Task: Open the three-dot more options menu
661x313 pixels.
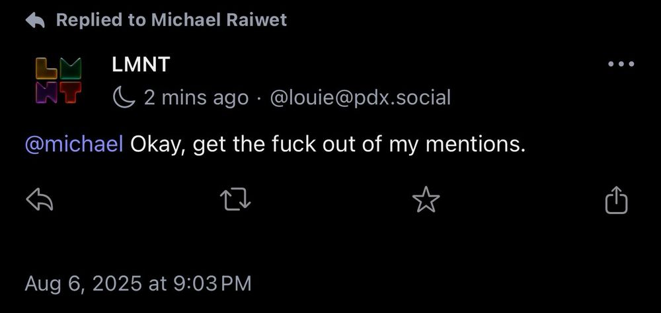Action: point(621,64)
